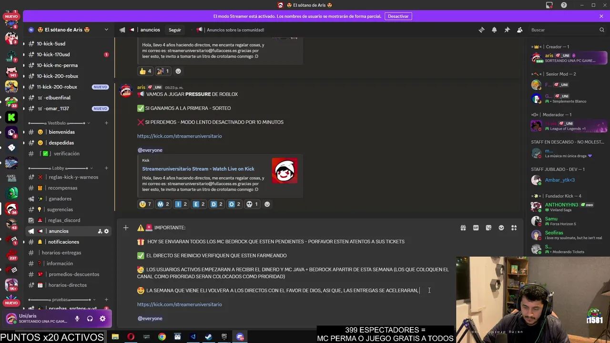Screen dimensions: 610x343
Task: Mute the microphone in user panel
Action: click(x=77, y=319)
